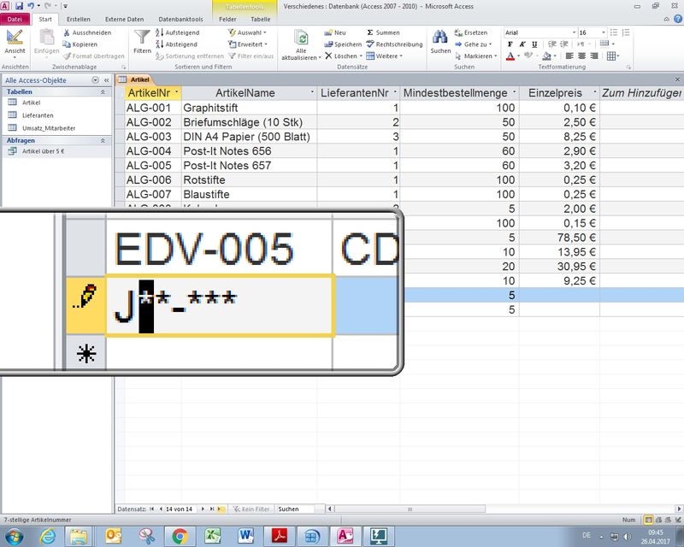Open query Artikel über 5 €

coord(43,151)
